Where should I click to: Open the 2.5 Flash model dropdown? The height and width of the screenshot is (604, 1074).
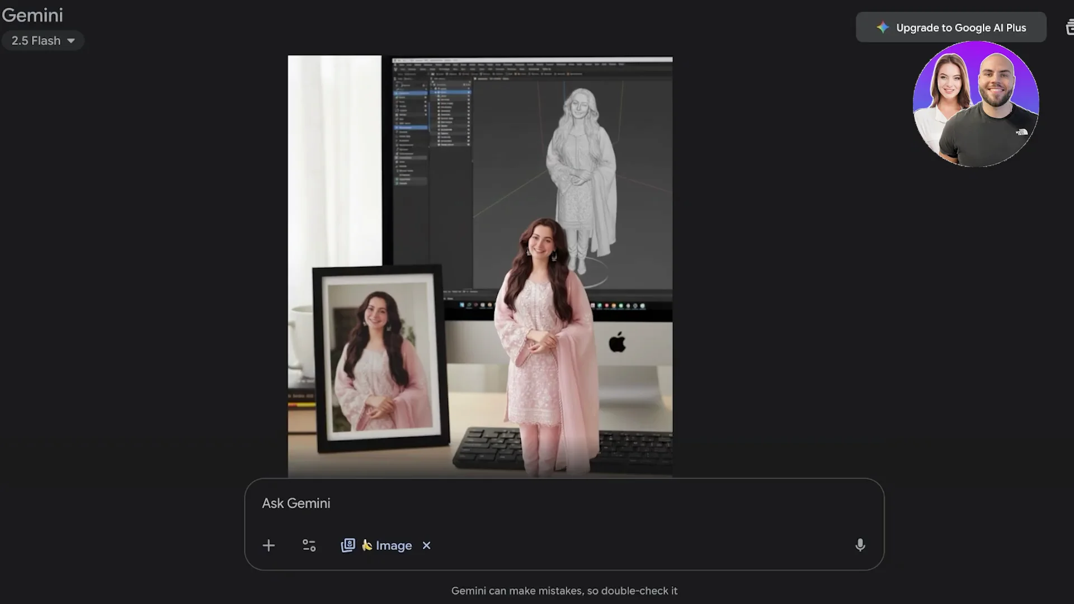43,40
